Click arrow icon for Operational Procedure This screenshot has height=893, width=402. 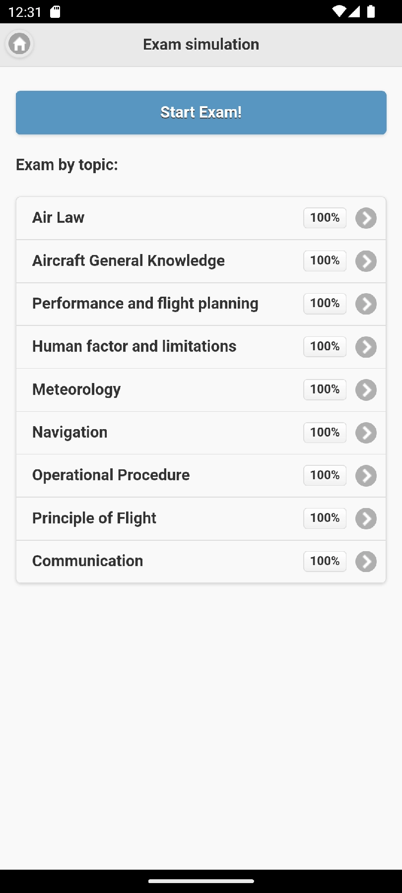[366, 476]
